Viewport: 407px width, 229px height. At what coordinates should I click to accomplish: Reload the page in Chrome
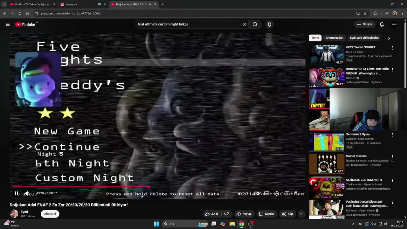tap(20, 13)
